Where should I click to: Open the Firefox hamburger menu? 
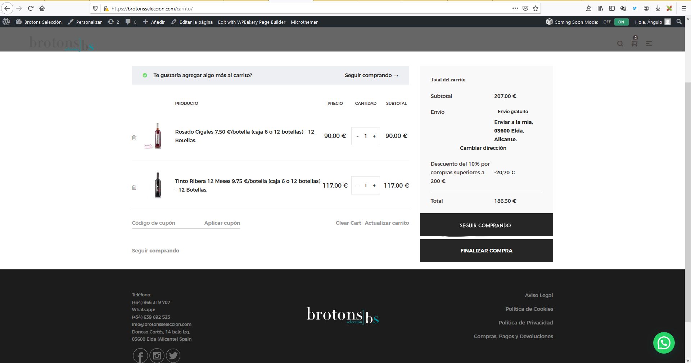pyautogui.click(x=684, y=8)
